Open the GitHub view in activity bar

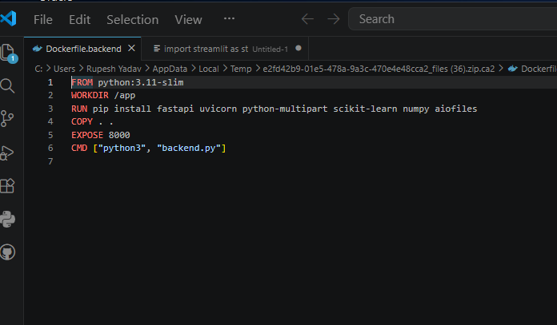pos(7,252)
